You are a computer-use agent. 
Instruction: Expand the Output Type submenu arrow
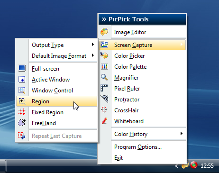click(x=93, y=45)
